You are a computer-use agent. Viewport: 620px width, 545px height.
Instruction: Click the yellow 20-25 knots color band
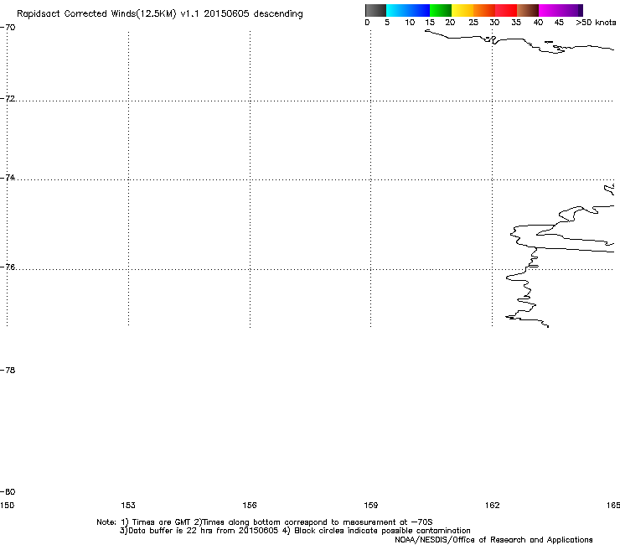coord(462,10)
